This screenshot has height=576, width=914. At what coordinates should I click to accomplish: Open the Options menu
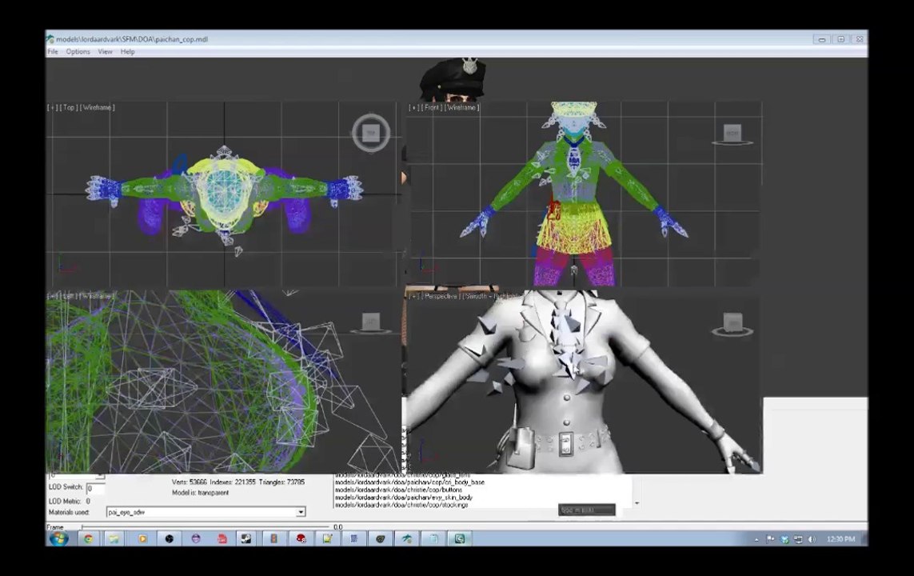coord(78,52)
